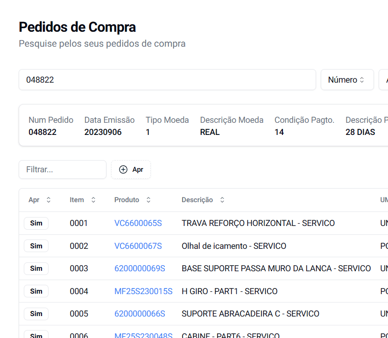This screenshot has width=388, height=338.
Task: Toggle Sim approval for item 0001
Action: click(36, 223)
